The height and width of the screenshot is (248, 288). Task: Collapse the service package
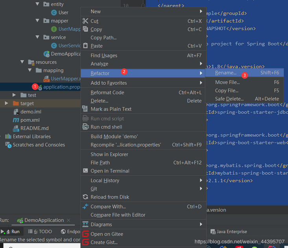tap(37, 37)
